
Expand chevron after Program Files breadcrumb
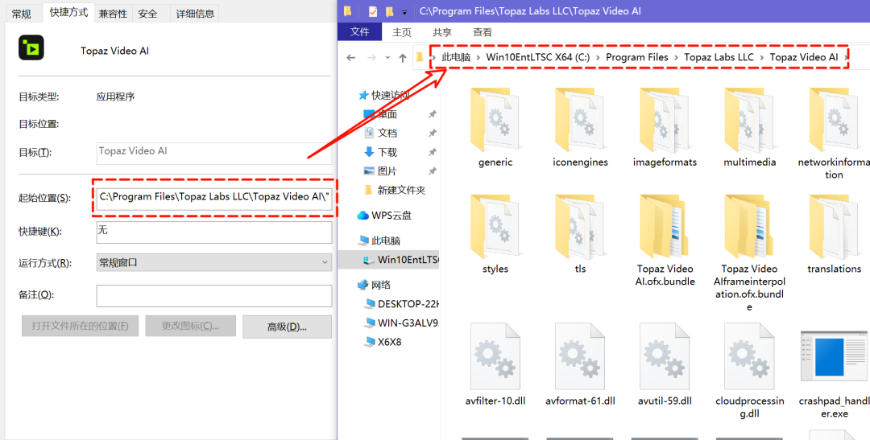[x=677, y=57]
